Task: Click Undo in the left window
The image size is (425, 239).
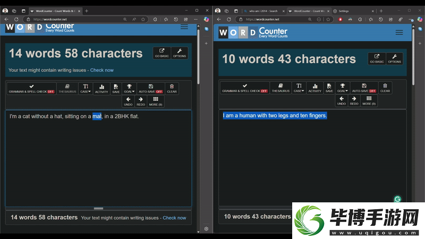Action: click(128, 101)
